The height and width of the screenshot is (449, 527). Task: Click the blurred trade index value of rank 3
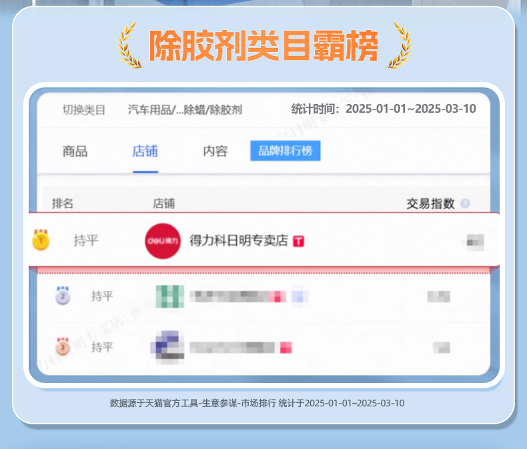(x=442, y=348)
